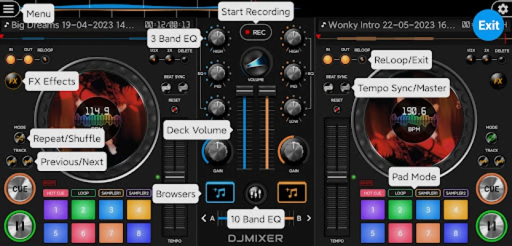Image resolution: width=512 pixels, height=246 pixels.
Task: Hit pad 6 on the left deck
Action: click(x=83, y=232)
